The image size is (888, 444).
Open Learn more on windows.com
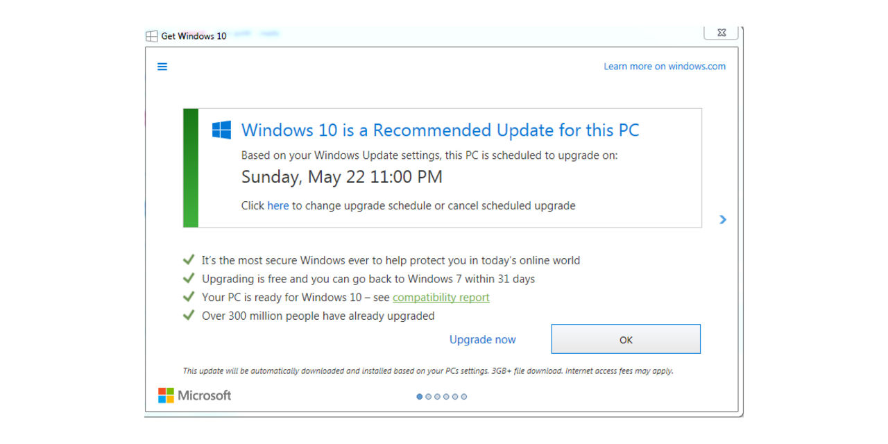664,66
